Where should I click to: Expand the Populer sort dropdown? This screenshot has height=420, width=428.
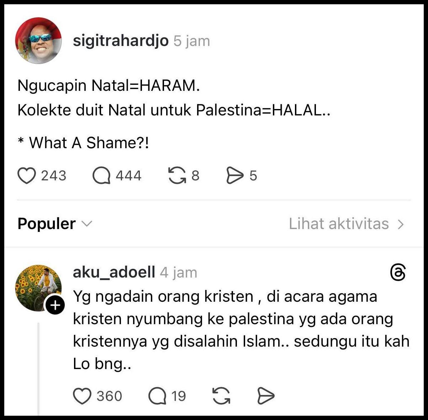point(87,224)
